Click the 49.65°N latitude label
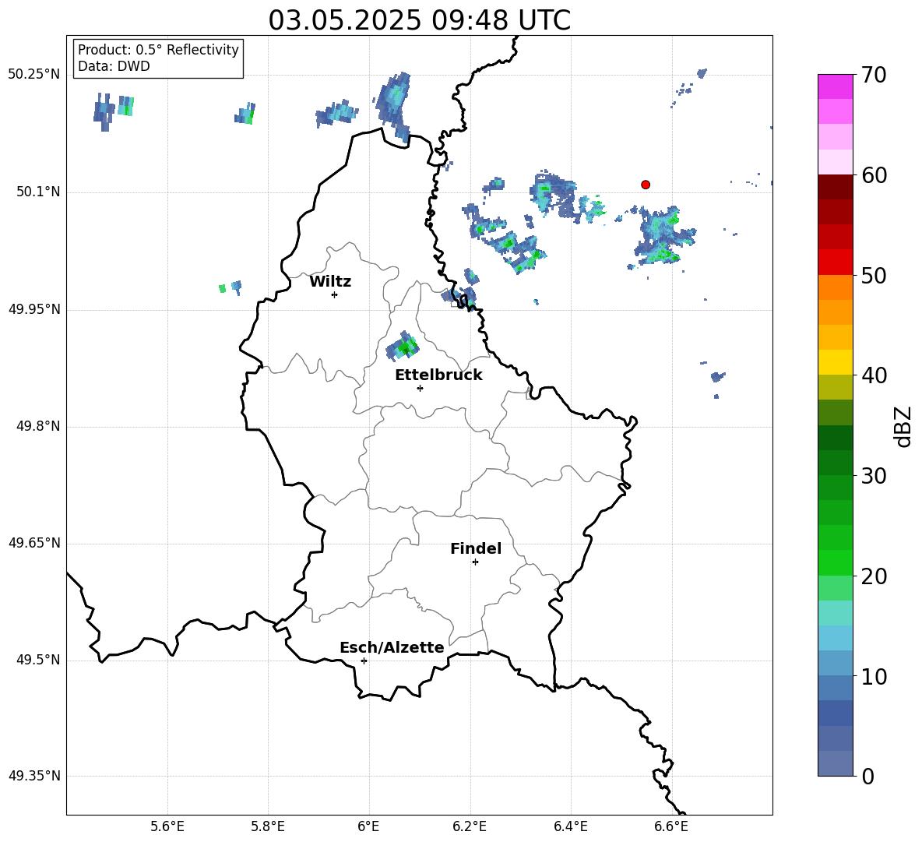The height and width of the screenshot is (842, 922). (x=34, y=543)
